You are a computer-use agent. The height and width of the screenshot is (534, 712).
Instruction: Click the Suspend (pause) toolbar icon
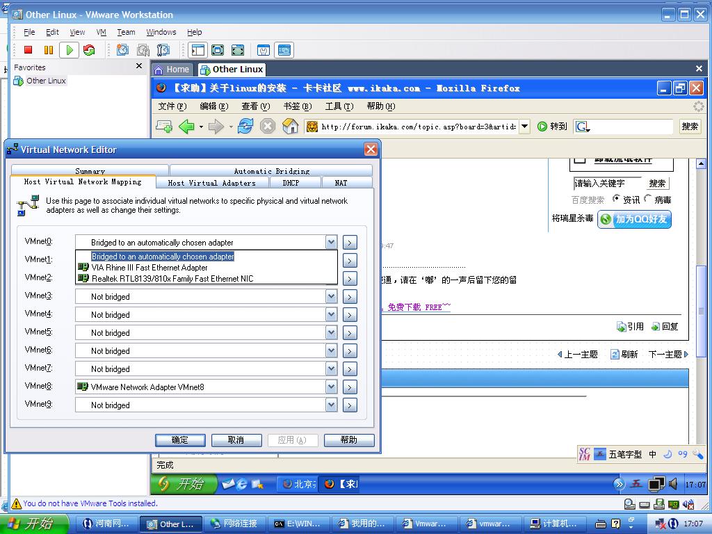pos(49,50)
